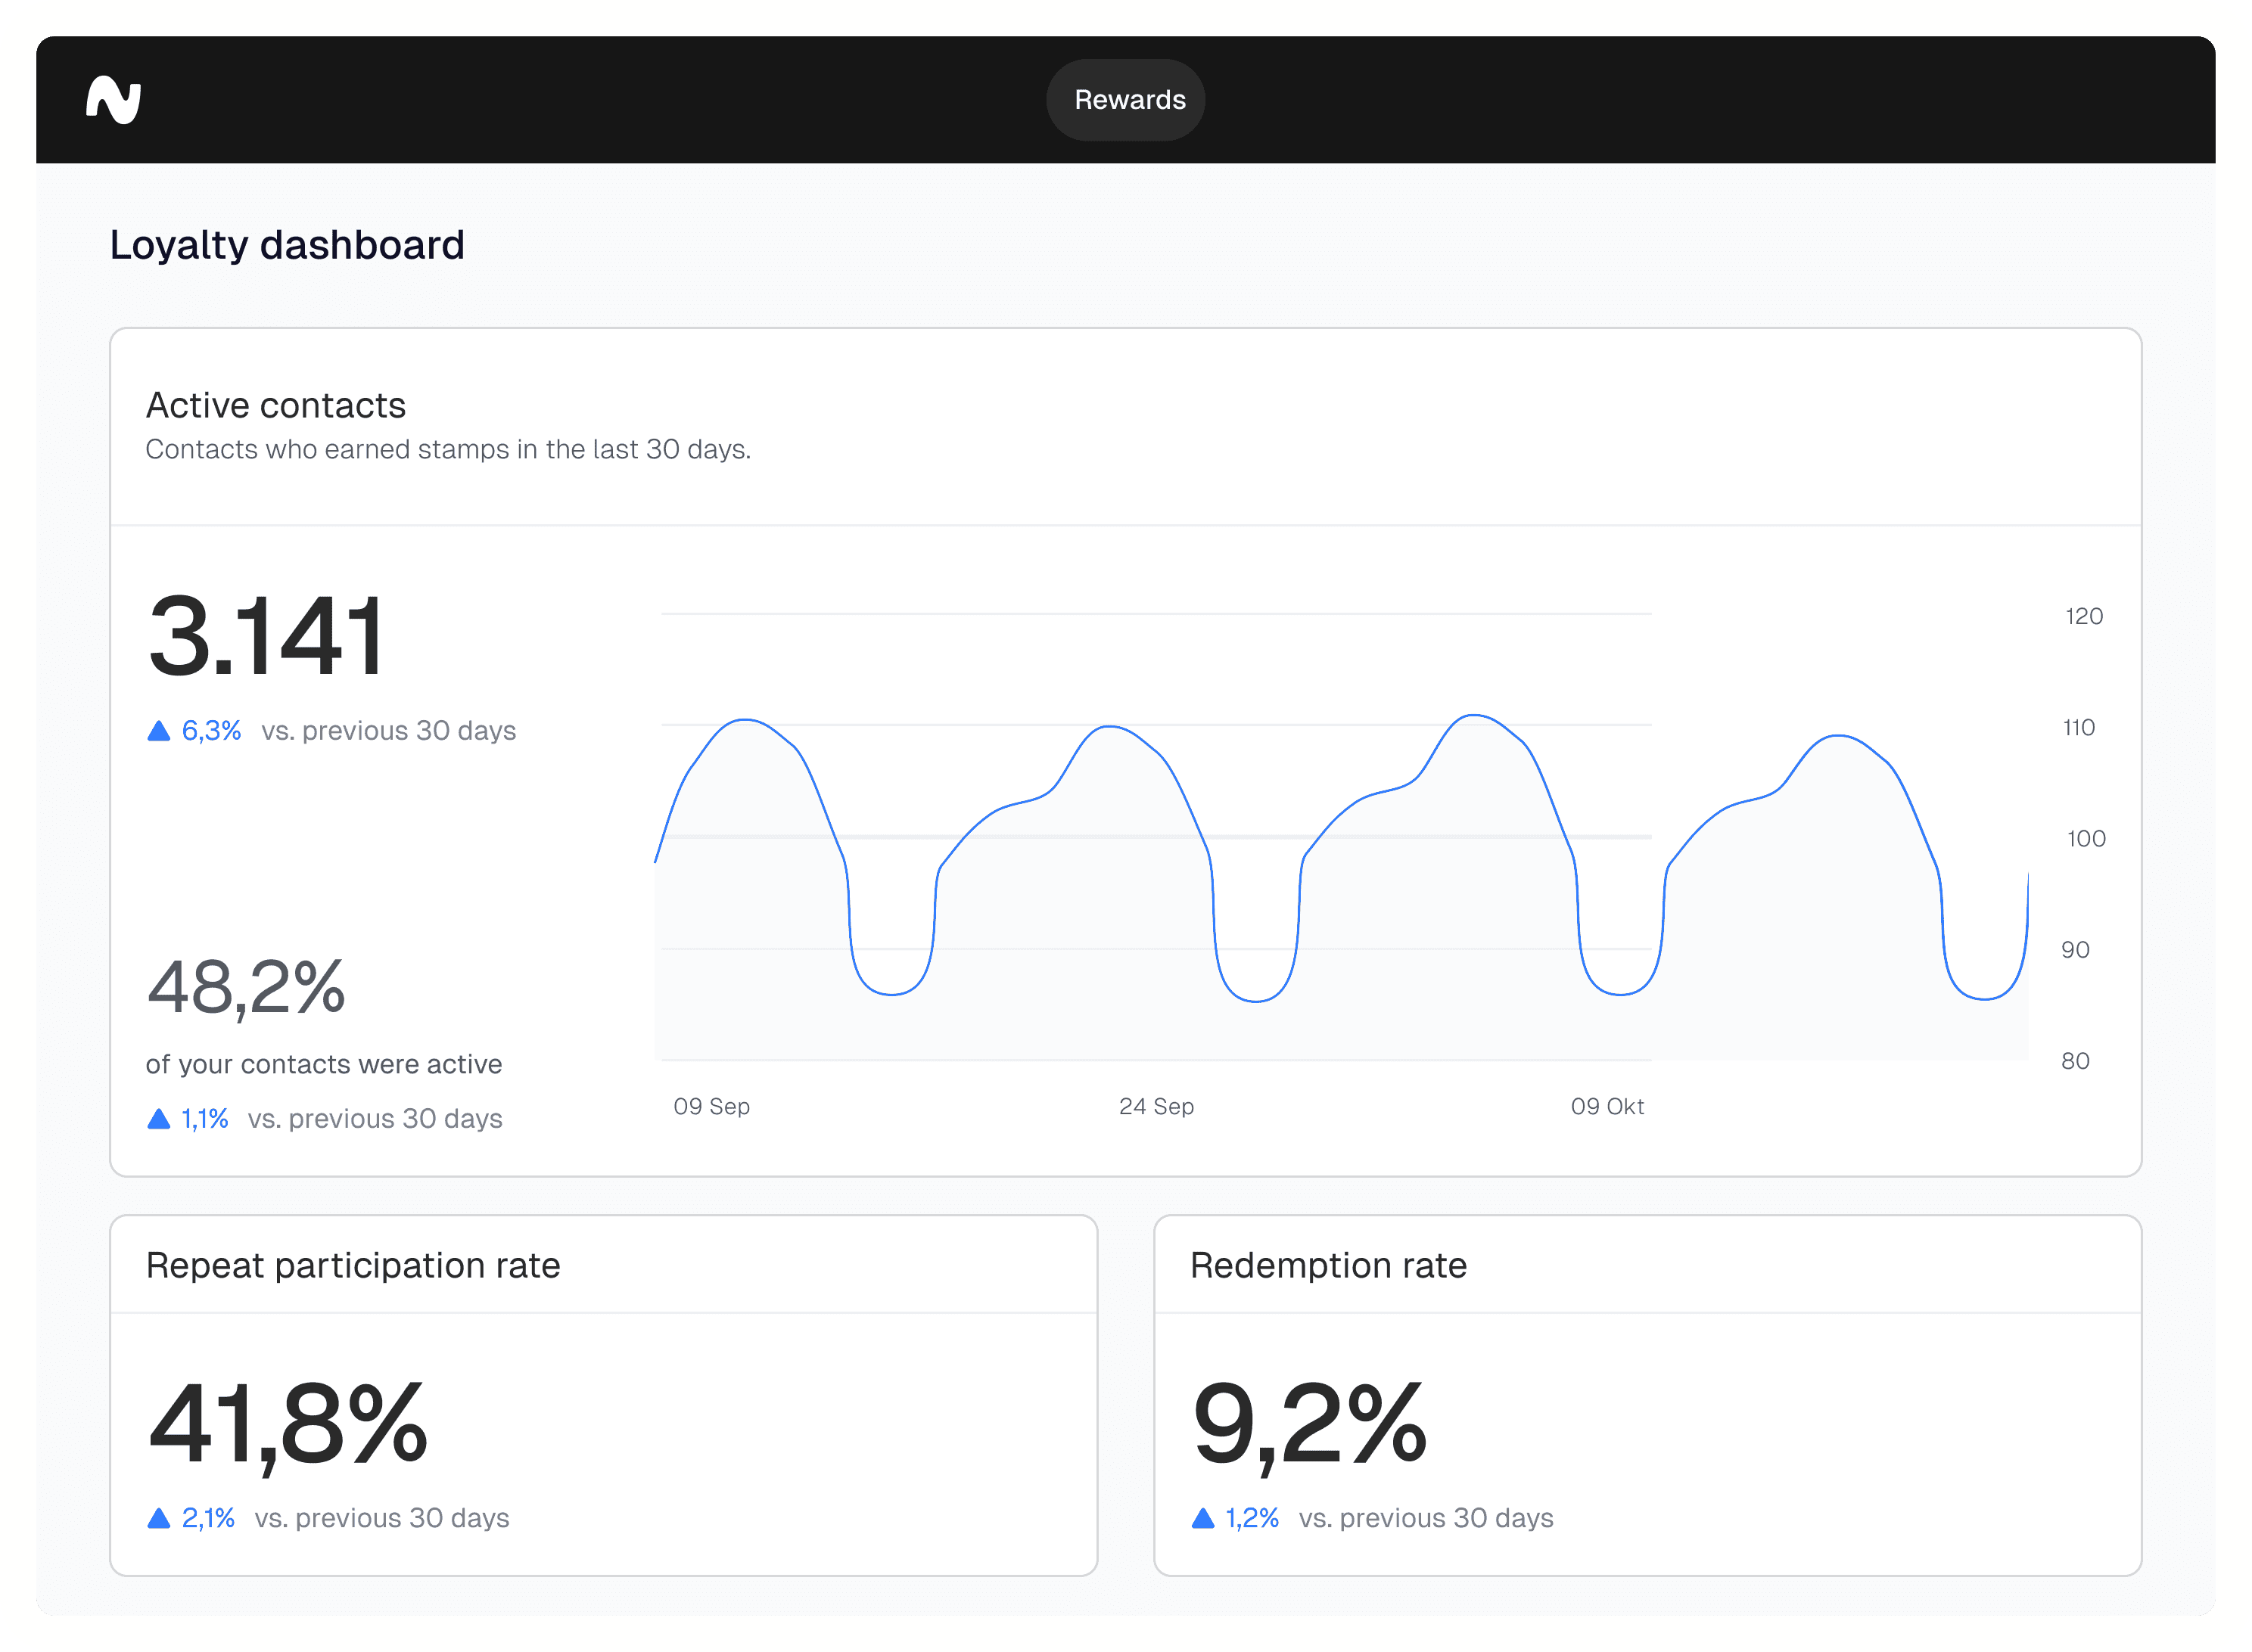2252x1652 pixels.
Task: Click the 3.141 active contacts number
Action: pyautogui.click(x=266, y=636)
